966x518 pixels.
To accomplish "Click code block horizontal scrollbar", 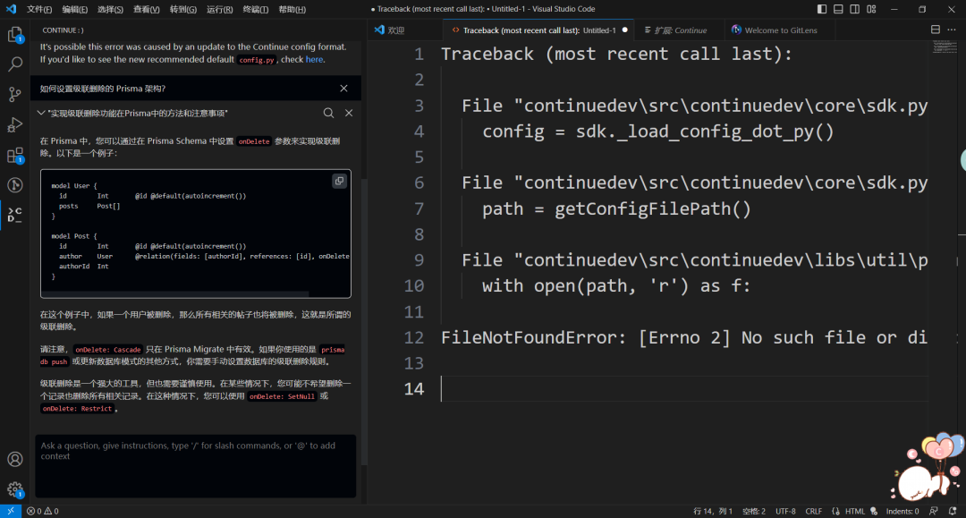I will (175, 294).
